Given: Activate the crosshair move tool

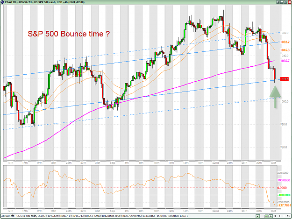Looking at the screenshot, I should (276, 216).
